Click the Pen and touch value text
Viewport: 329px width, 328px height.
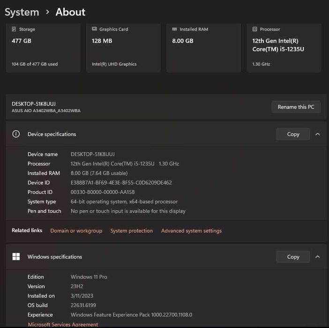coord(128,211)
